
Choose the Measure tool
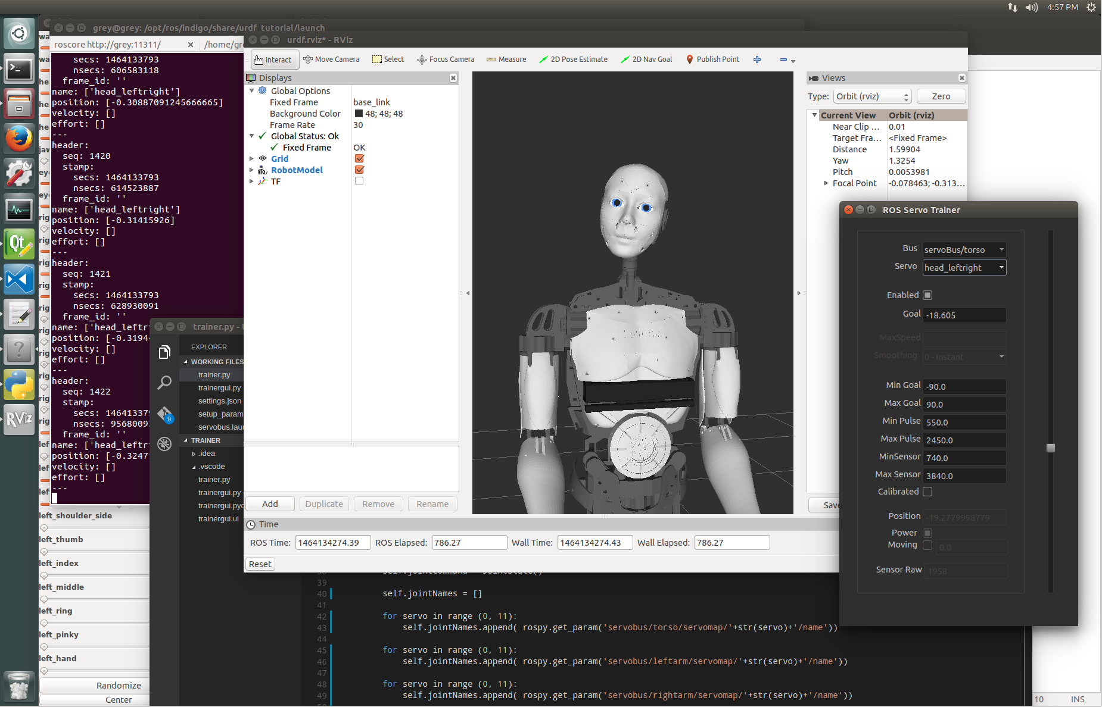[506, 60]
